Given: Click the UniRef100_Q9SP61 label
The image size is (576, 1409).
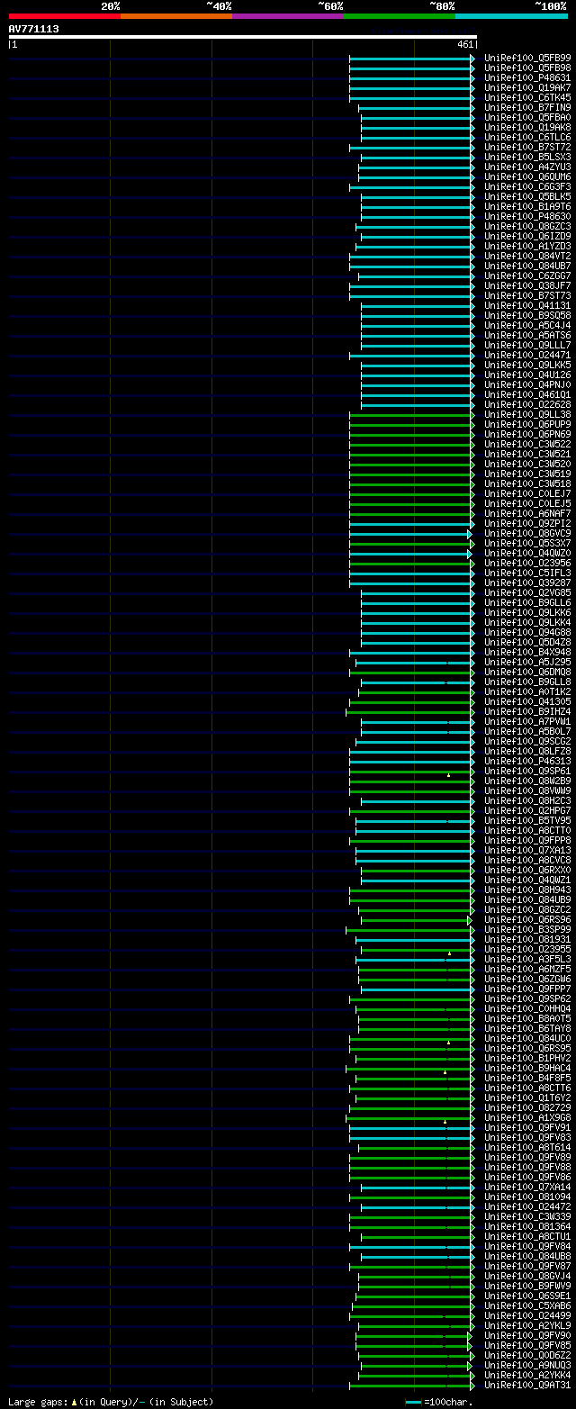Looking at the screenshot, I should coord(526,772).
